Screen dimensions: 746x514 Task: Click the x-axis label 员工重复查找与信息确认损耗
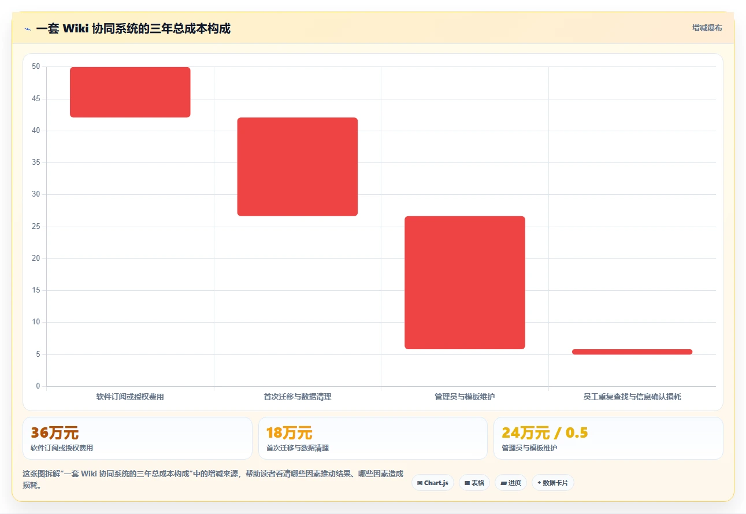click(x=632, y=397)
